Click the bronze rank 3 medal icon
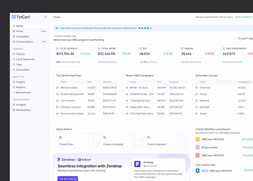The height and width of the screenshot is (181, 253). pos(197,155)
